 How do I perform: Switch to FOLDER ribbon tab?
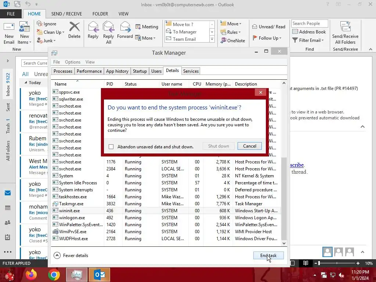(100, 14)
